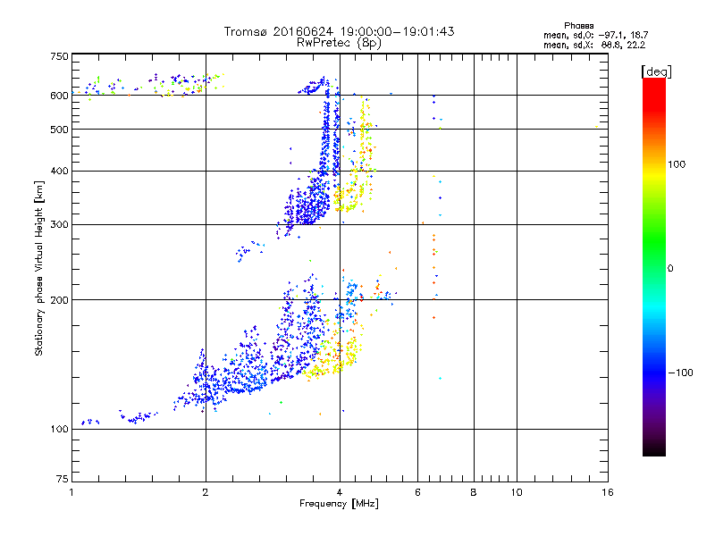The image size is (715, 536).
Task: Click the x-axis tick label '8'
Action: pos(474,492)
